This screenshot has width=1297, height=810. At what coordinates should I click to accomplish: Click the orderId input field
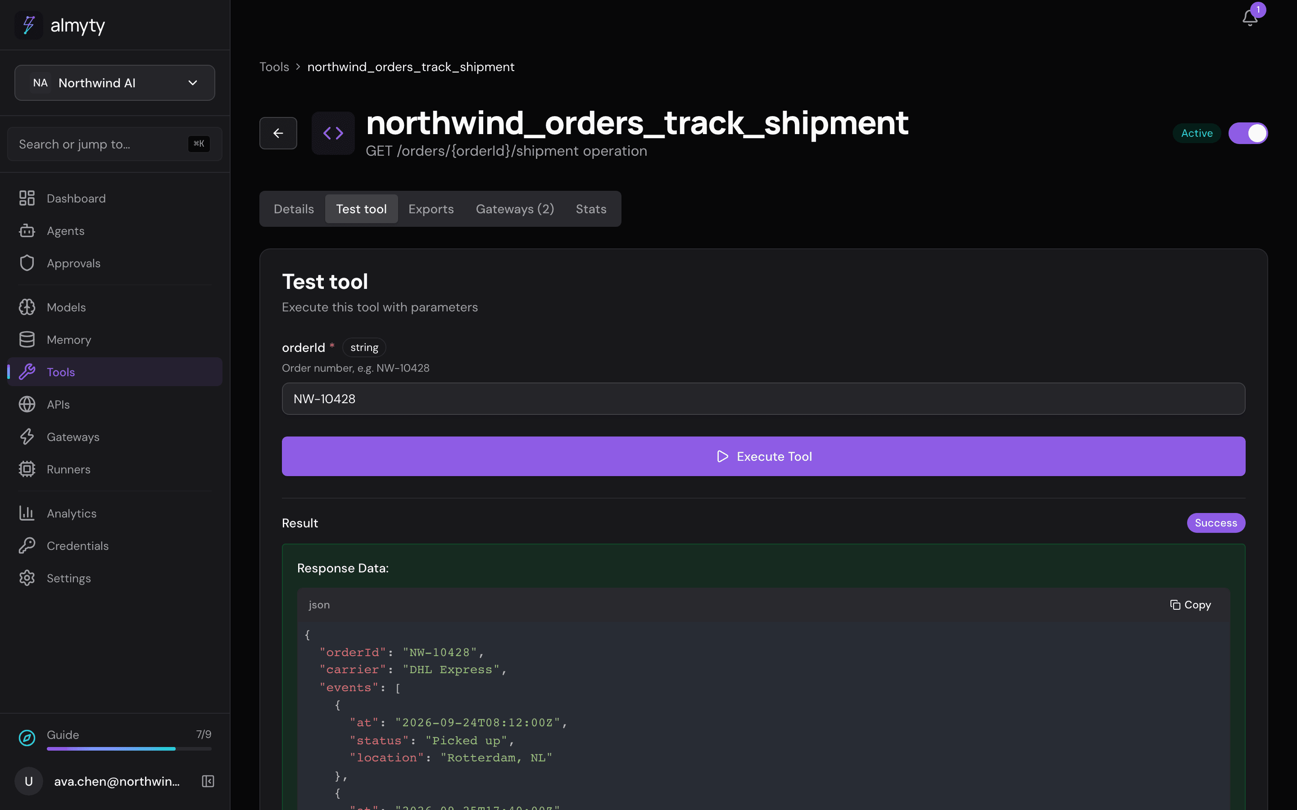tap(763, 399)
